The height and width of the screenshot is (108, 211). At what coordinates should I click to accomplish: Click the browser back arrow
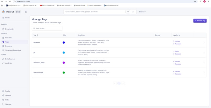2,1
